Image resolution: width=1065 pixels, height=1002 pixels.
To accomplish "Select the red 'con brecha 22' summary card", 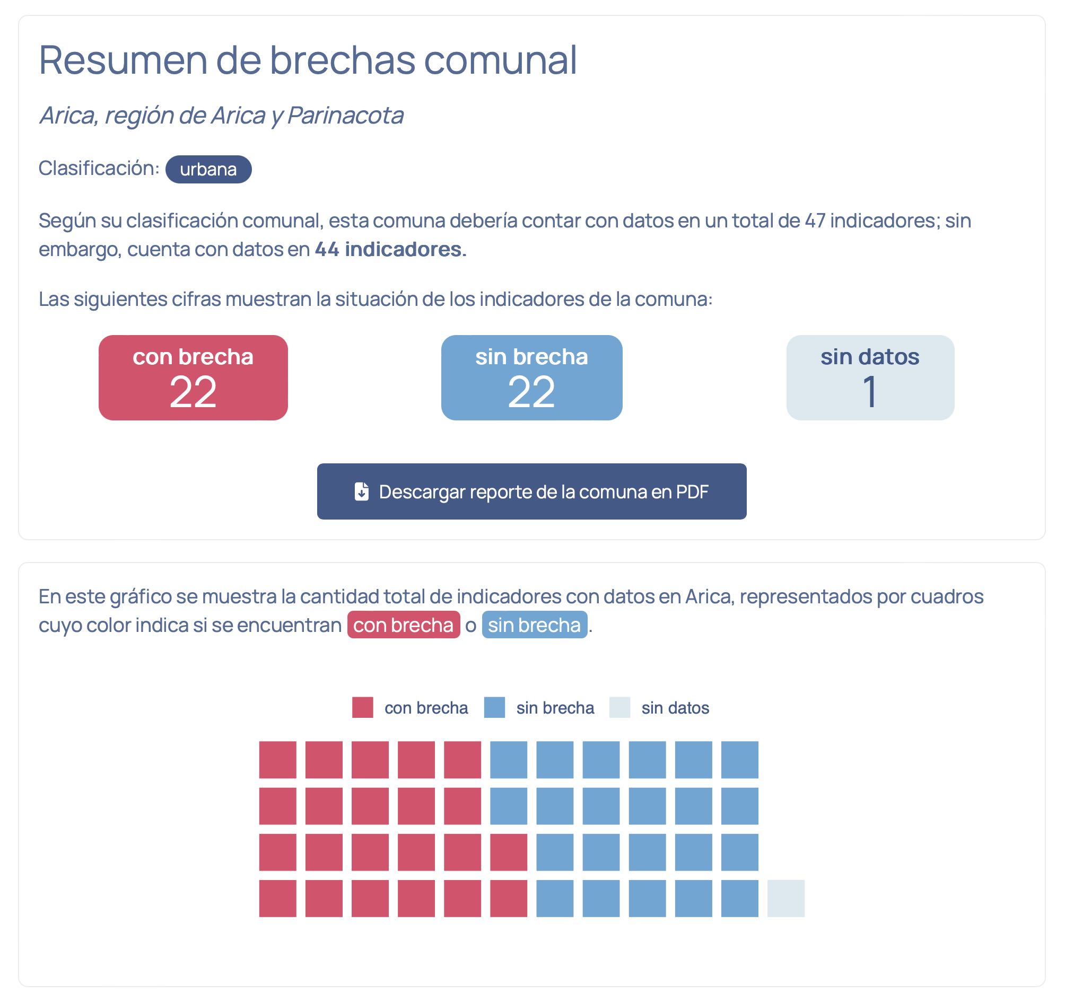I will [194, 377].
